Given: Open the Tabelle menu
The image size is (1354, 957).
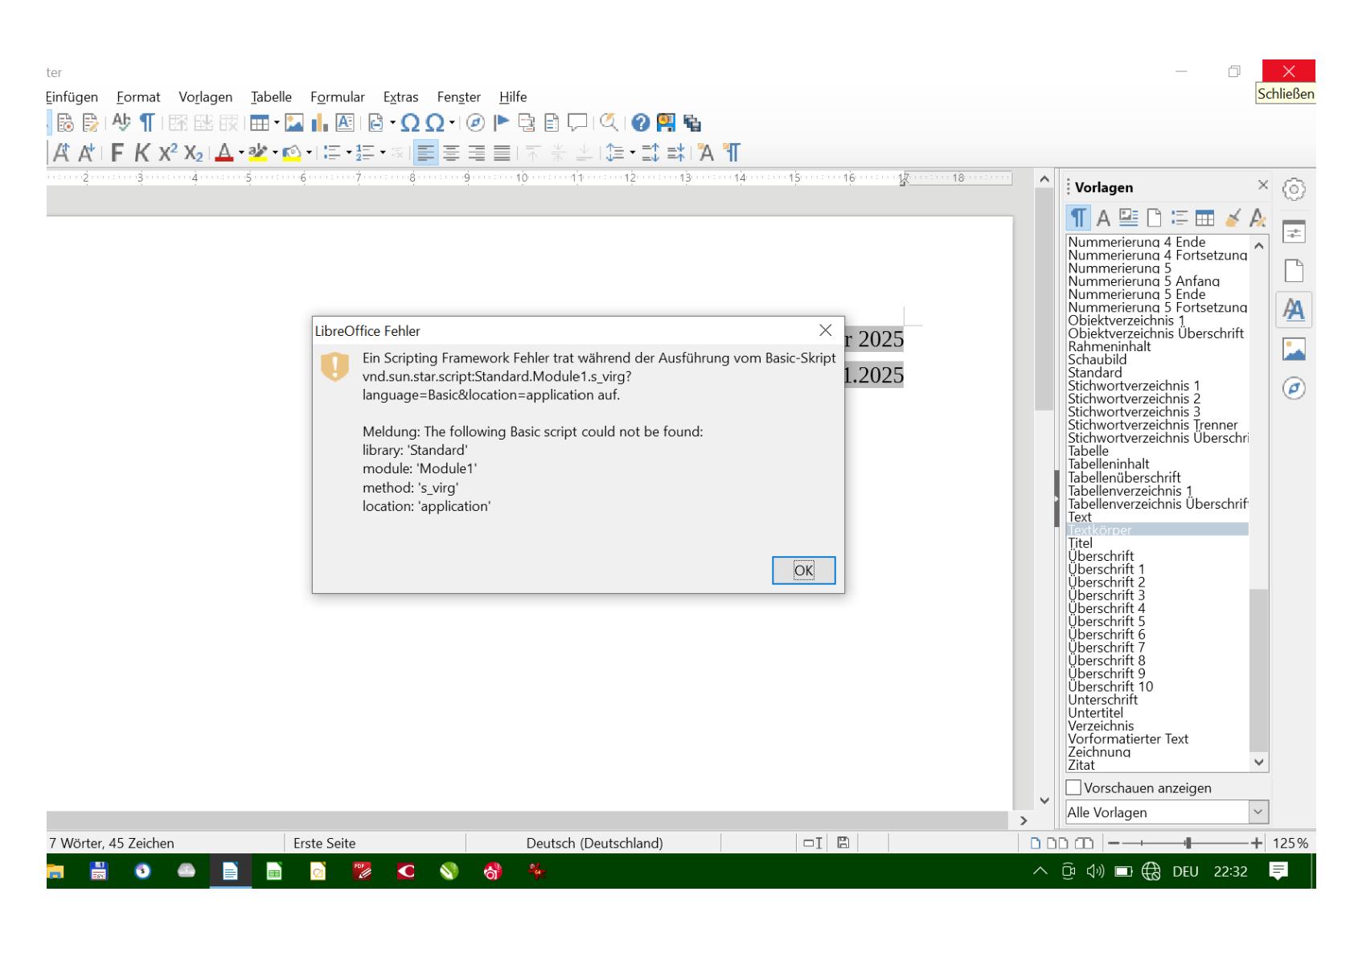Looking at the screenshot, I should point(271,97).
